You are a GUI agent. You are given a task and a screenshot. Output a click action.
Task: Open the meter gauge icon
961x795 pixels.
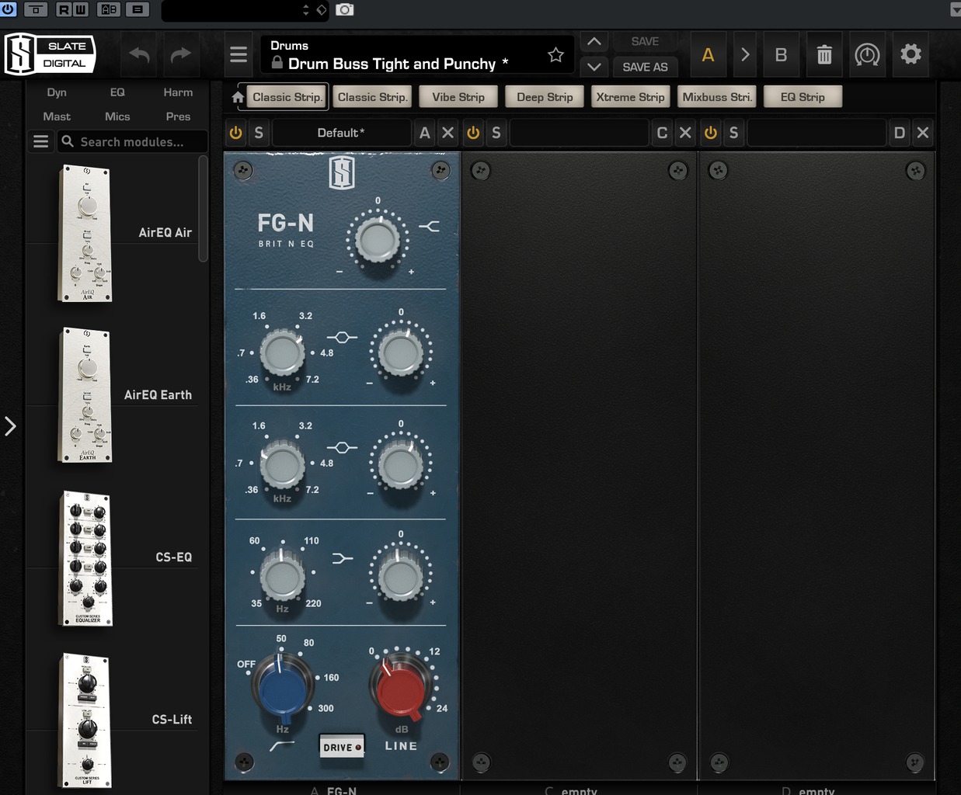[x=867, y=54]
